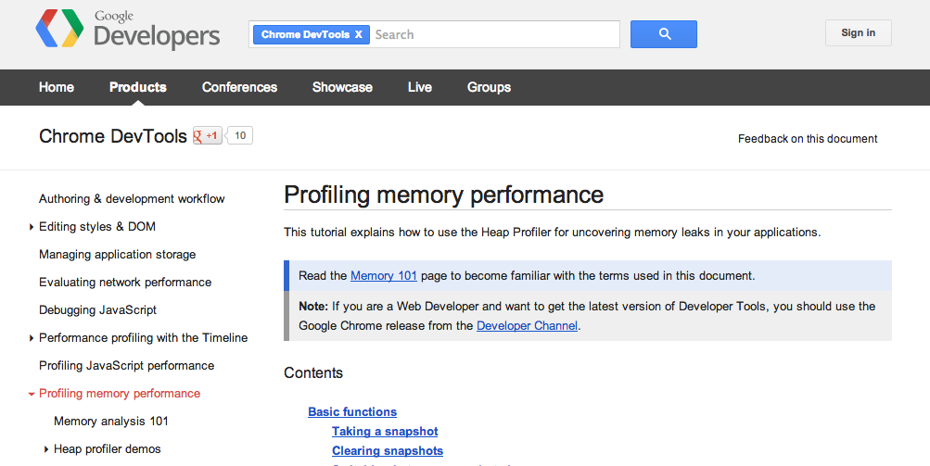Open the Products tab in navigation
Image resolution: width=930 pixels, height=466 pixels.
[x=137, y=87]
